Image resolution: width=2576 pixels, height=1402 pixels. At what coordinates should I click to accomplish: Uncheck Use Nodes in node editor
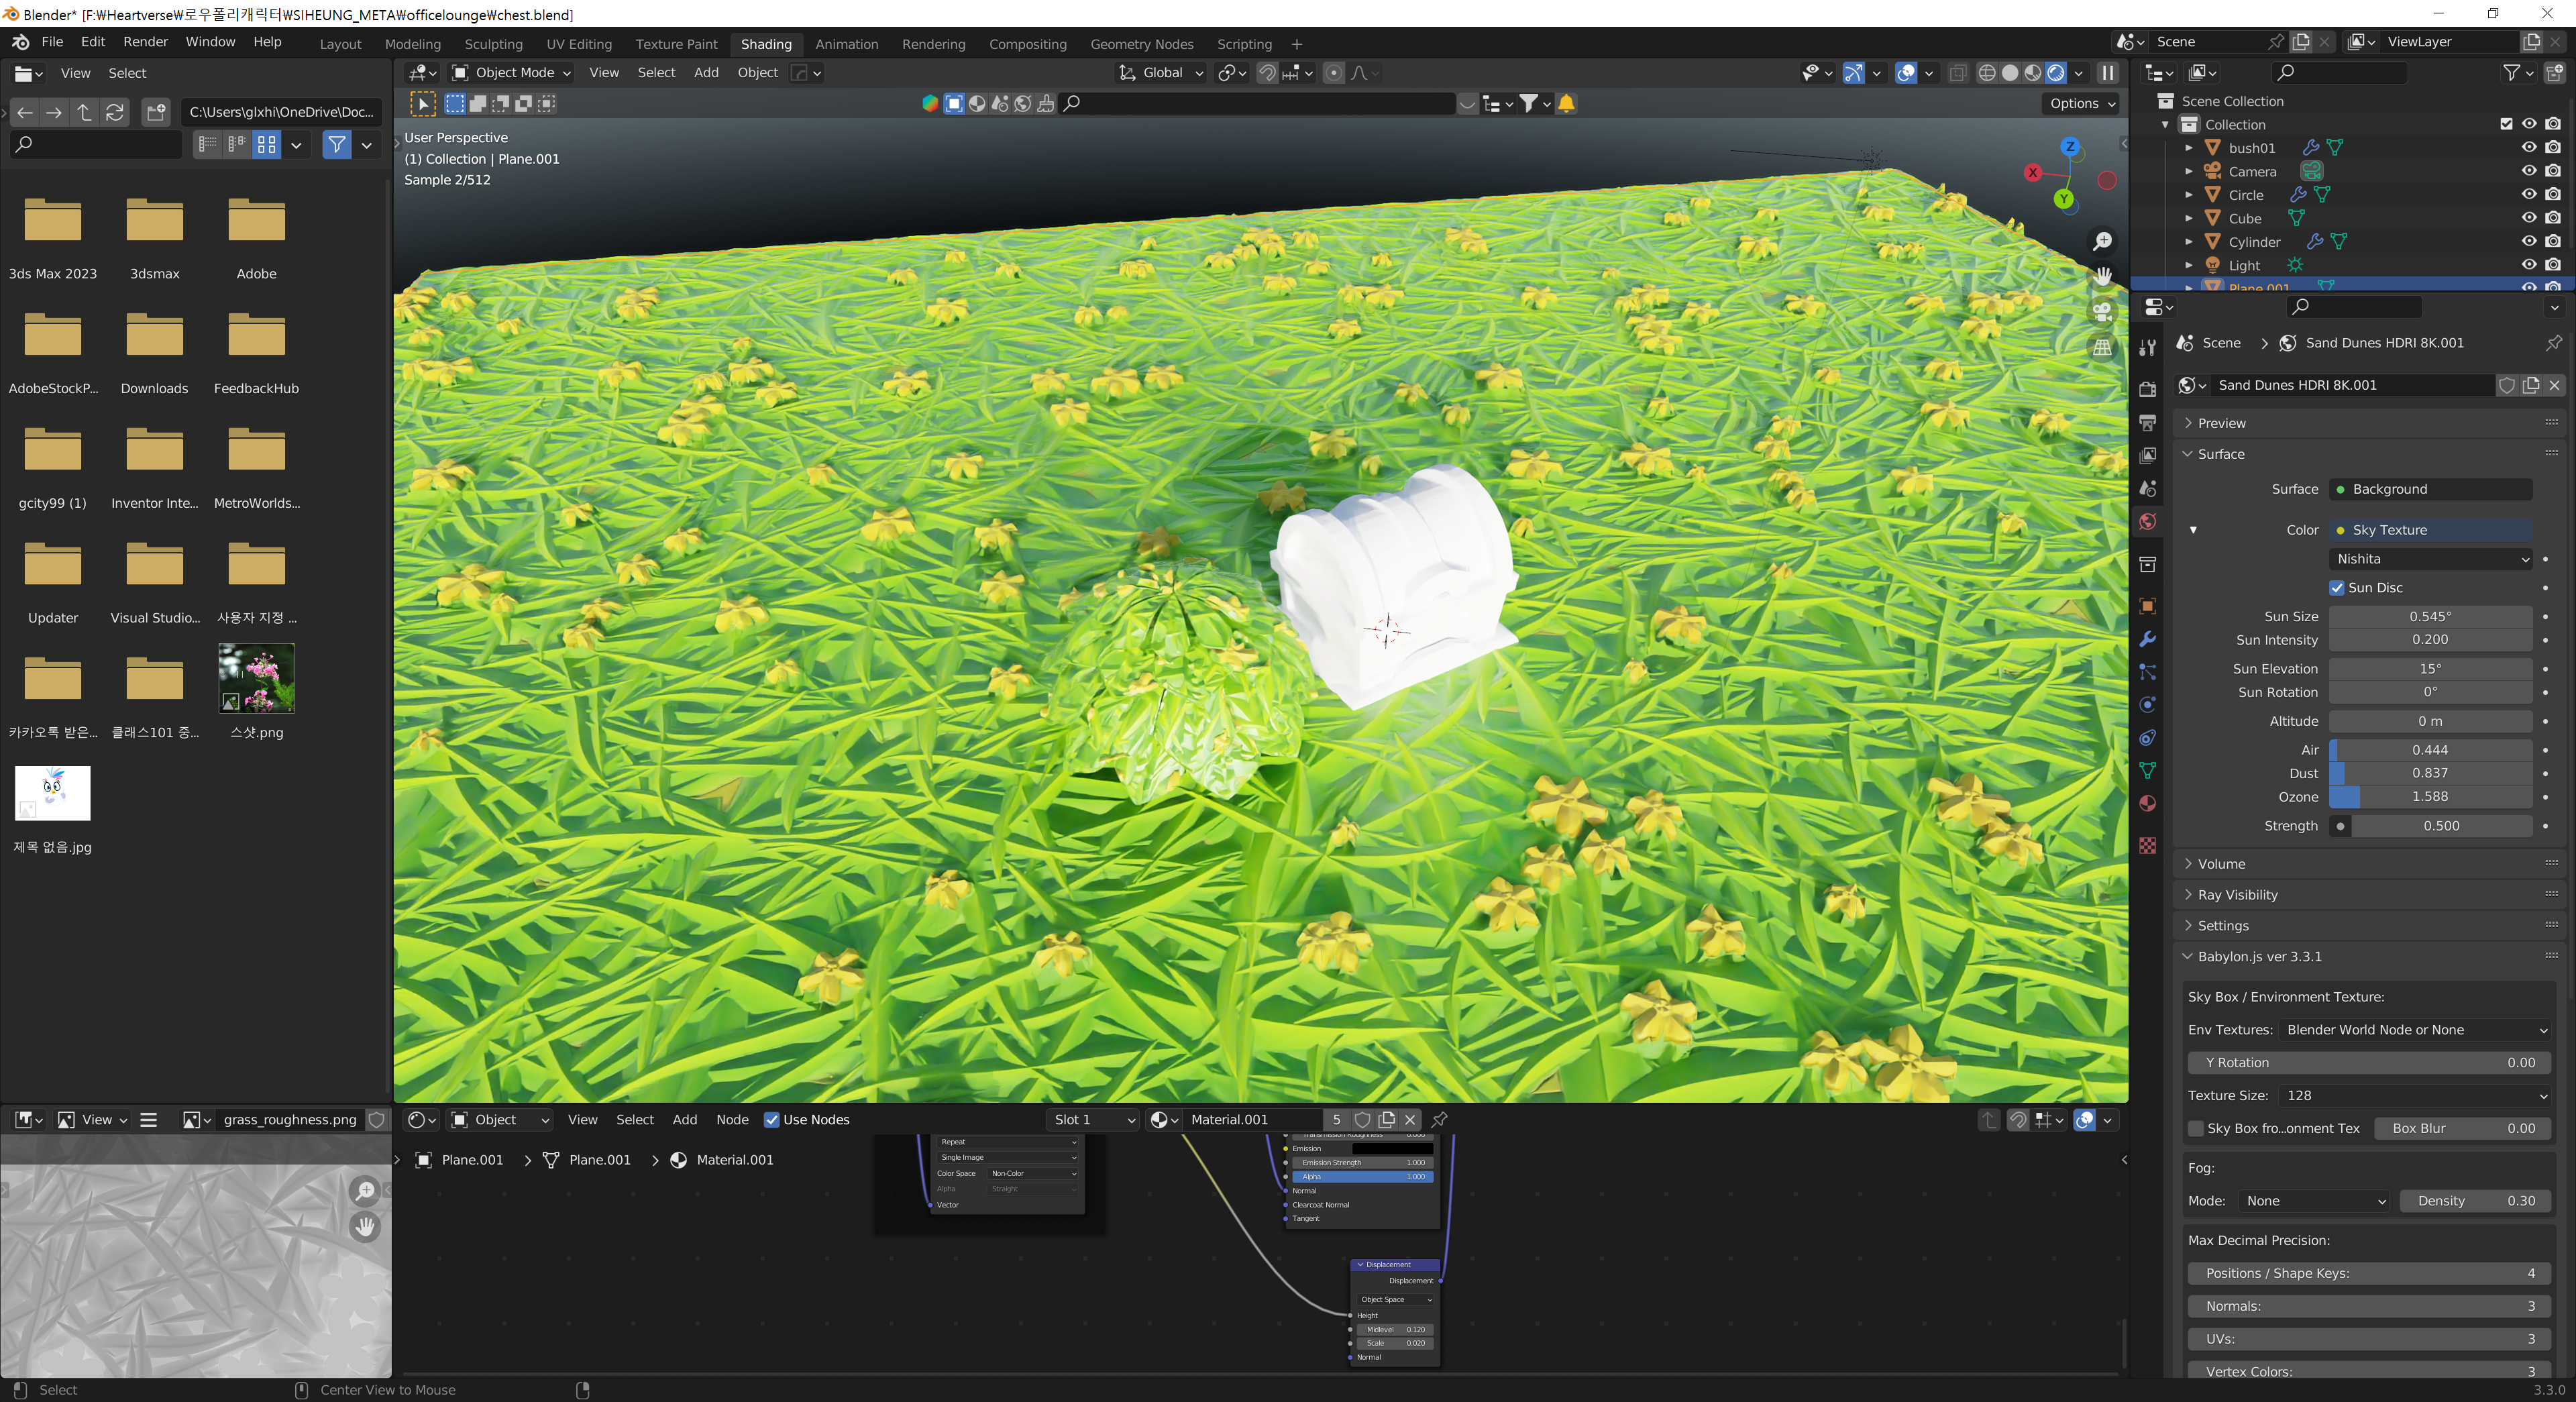click(771, 1120)
